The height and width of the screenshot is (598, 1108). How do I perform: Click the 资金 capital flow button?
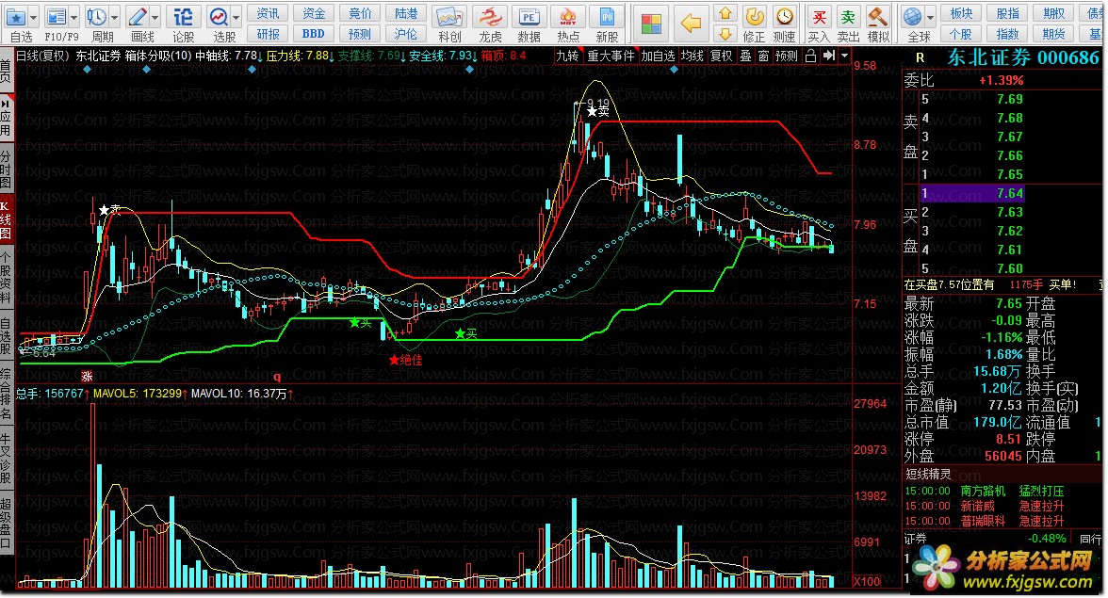(x=314, y=13)
